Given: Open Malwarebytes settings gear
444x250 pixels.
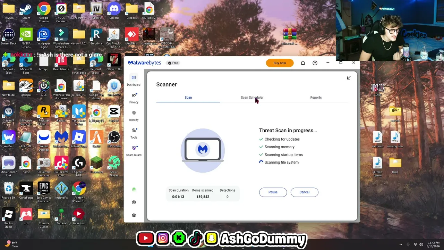Looking at the screenshot, I should click(134, 215).
